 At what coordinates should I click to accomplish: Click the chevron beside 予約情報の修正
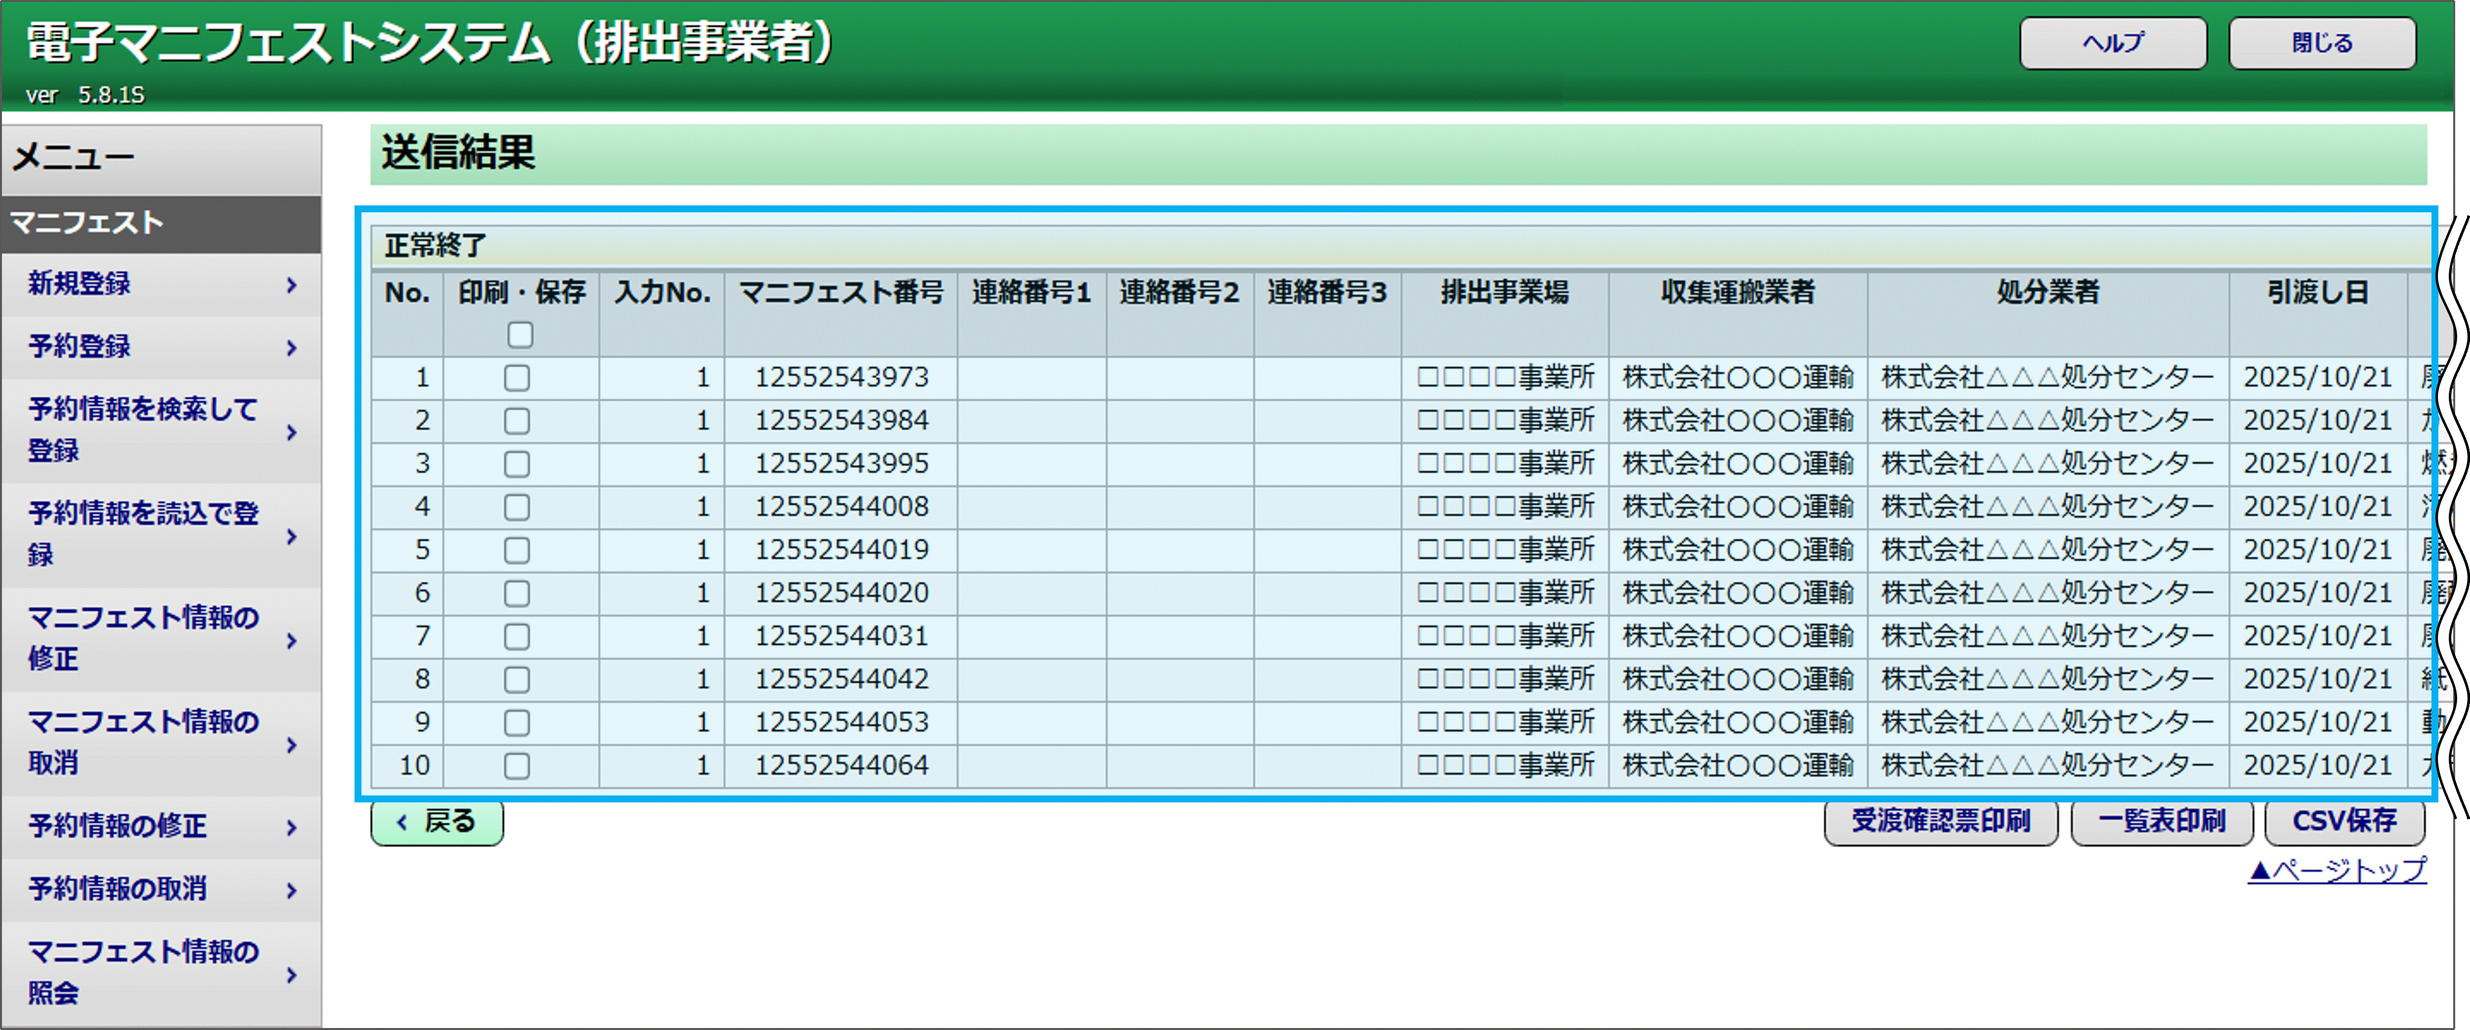(291, 827)
